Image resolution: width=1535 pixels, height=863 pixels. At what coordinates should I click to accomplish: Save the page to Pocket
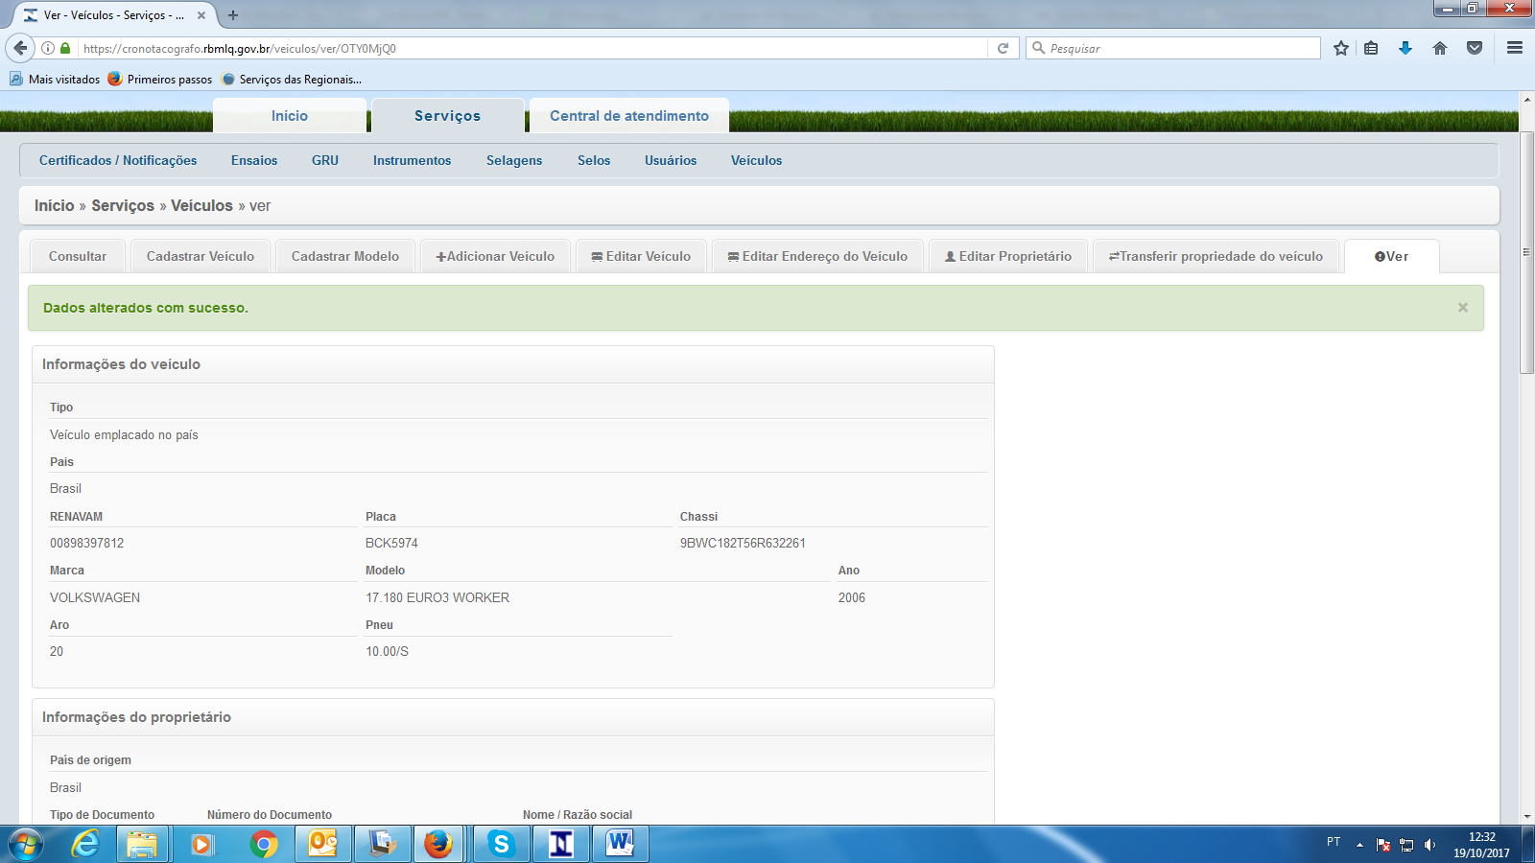1475,47
